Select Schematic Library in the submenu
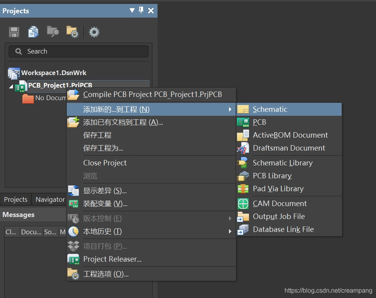376x298 pixels. pyautogui.click(x=289, y=163)
